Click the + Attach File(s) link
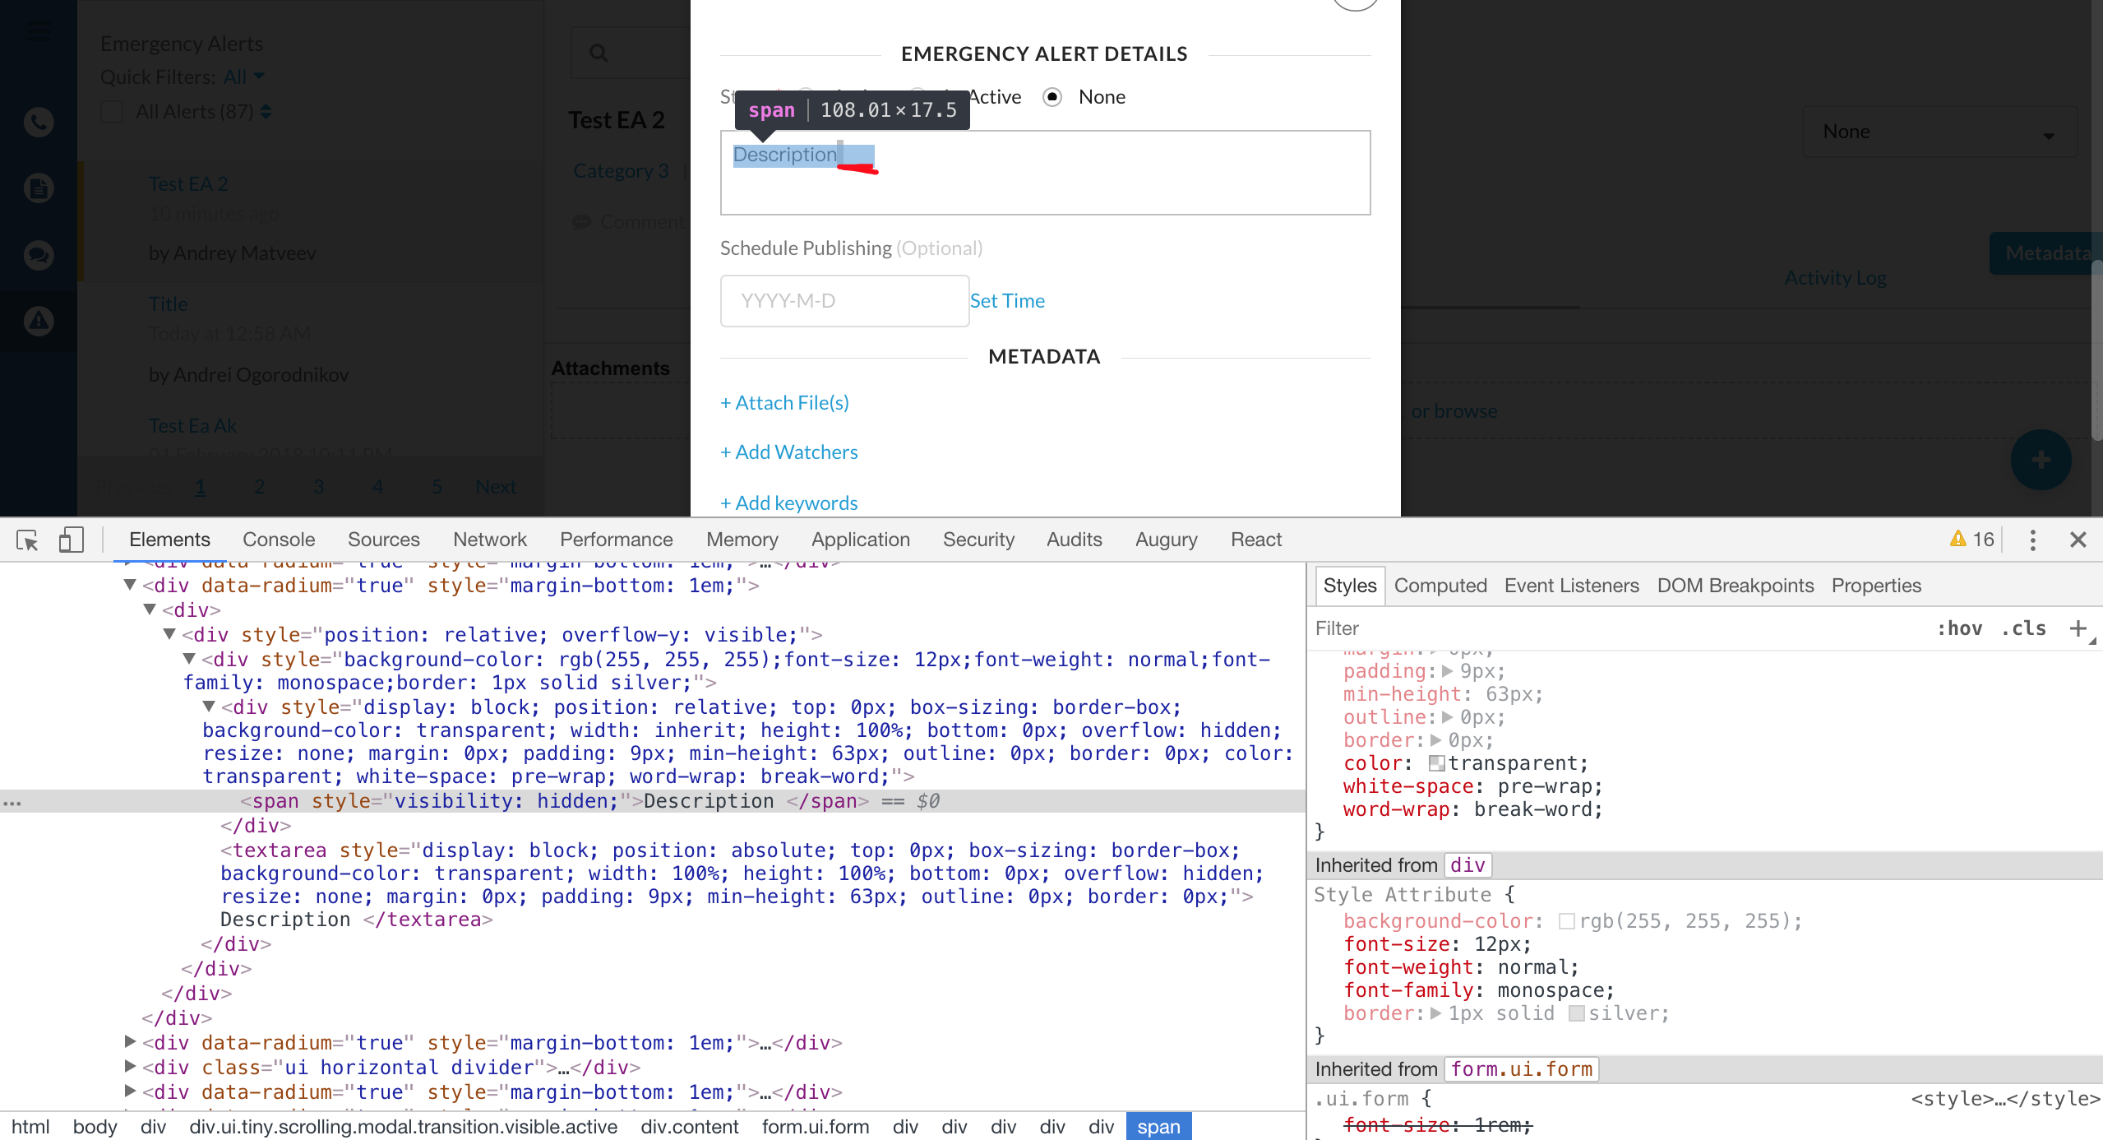Screen dimensions: 2103x1140 [783, 402]
